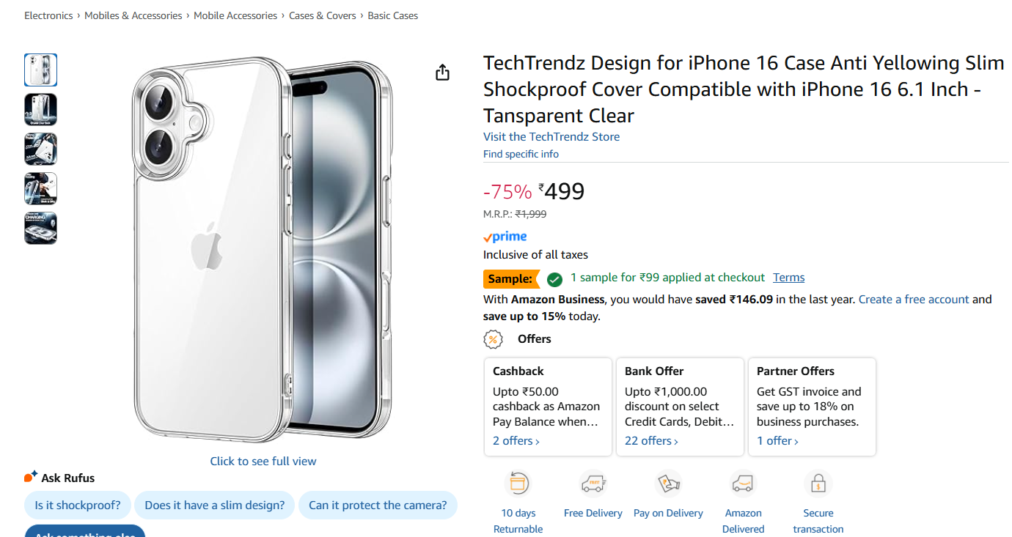Ask Rufus "Is it shockproof?"
Viewport: 1012px width, 537px height.
pos(78,505)
